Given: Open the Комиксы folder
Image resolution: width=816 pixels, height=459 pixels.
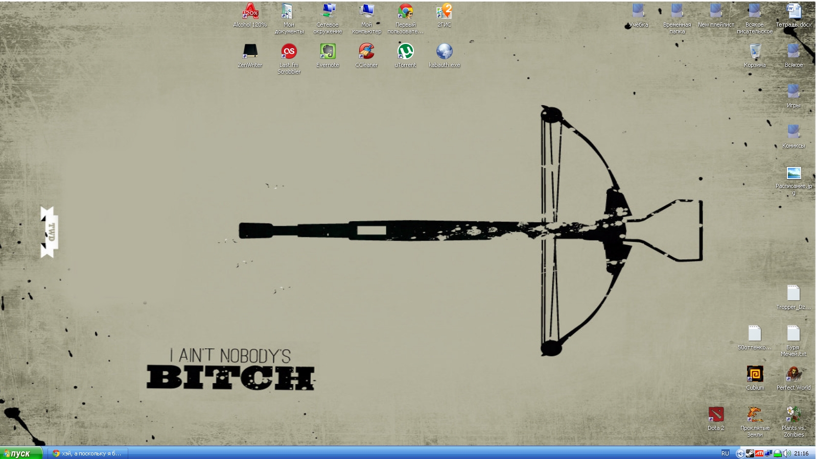Looking at the screenshot, I should click(x=794, y=136).
